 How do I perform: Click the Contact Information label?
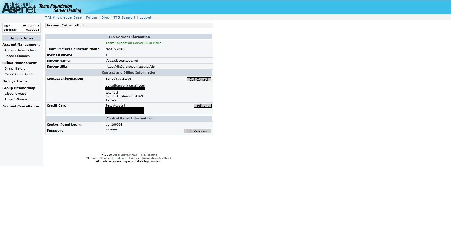(x=65, y=79)
